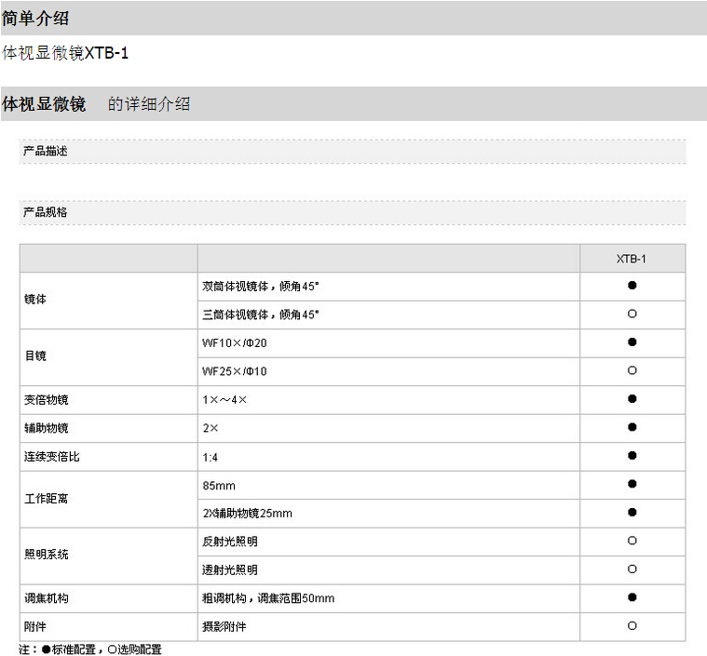Viewport: 707px width, 656px height.
Task: Select the 1:4 zoom ratio value
Action: click(211, 458)
